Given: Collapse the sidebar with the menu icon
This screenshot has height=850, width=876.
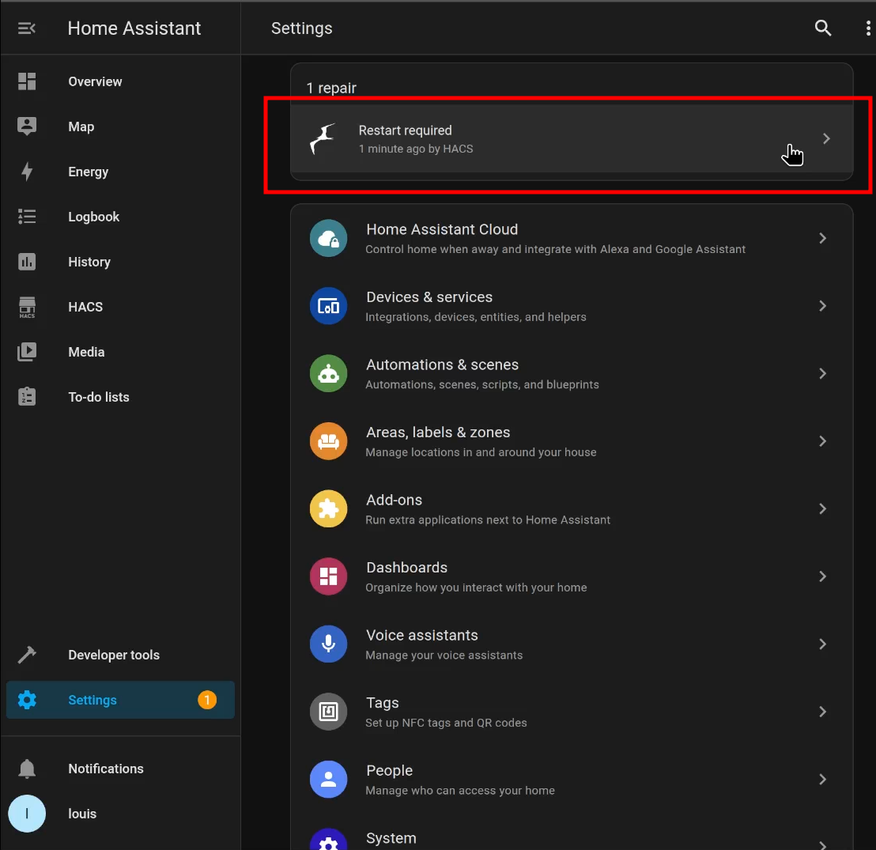Looking at the screenshot, I should click(27, 28).
